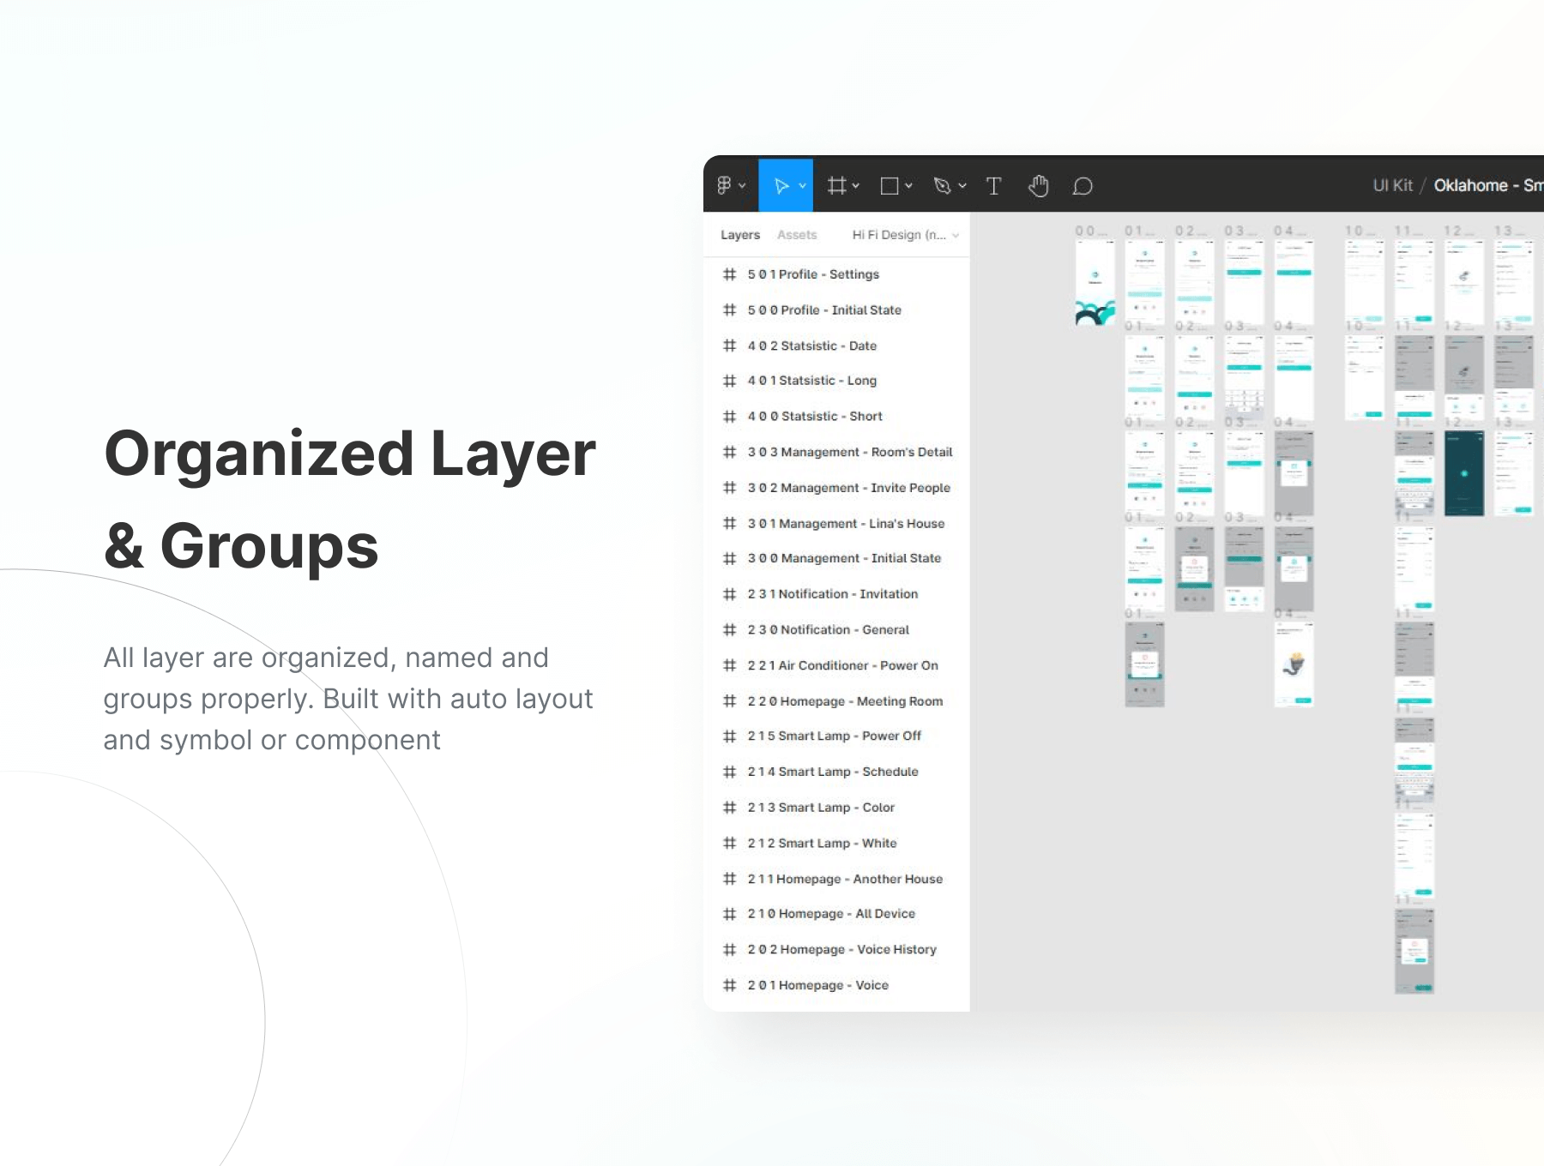The image size is (1544, 1166).
Task: Select the Comment tool
Action: 1083,186
